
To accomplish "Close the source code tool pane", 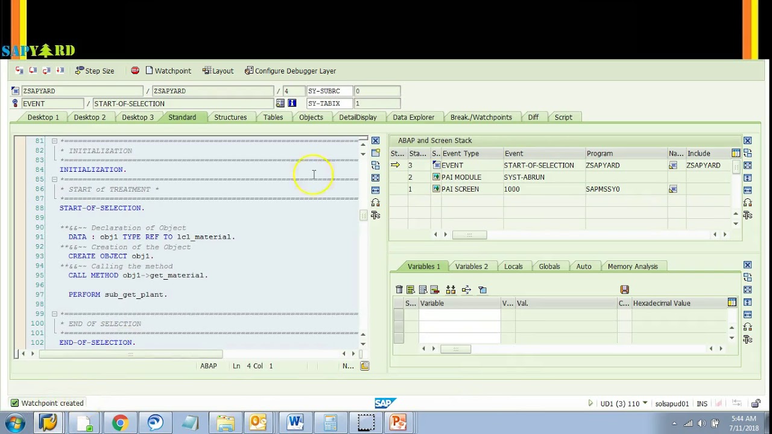I will (375, 140).
